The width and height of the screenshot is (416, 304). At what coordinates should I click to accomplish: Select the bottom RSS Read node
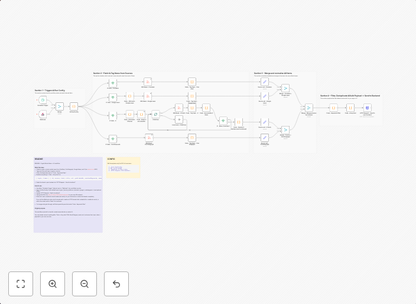coord(149,138)
